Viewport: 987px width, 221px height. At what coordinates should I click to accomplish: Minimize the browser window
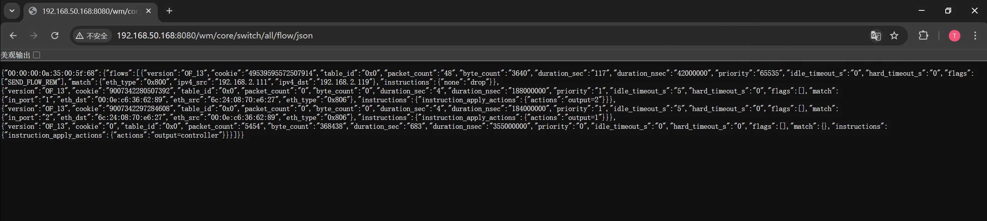tap(922, 11)
